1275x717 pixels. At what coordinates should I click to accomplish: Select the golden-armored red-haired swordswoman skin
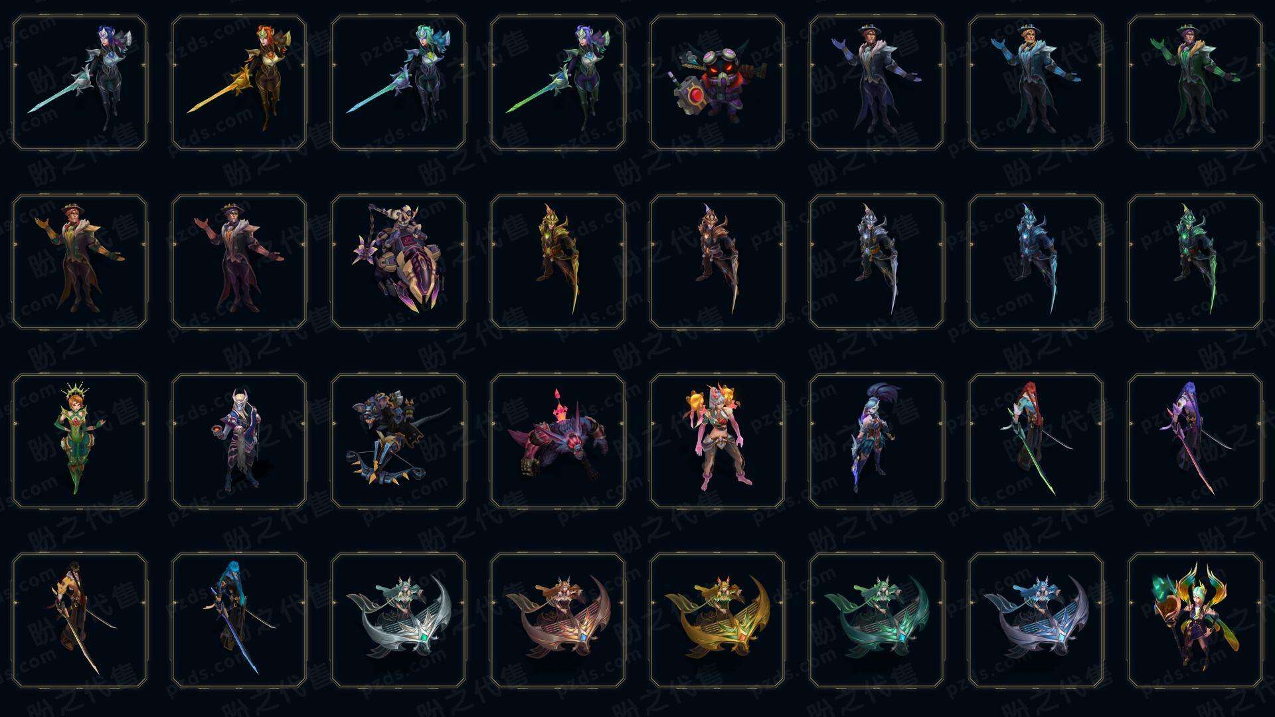[x=239, y=83]
